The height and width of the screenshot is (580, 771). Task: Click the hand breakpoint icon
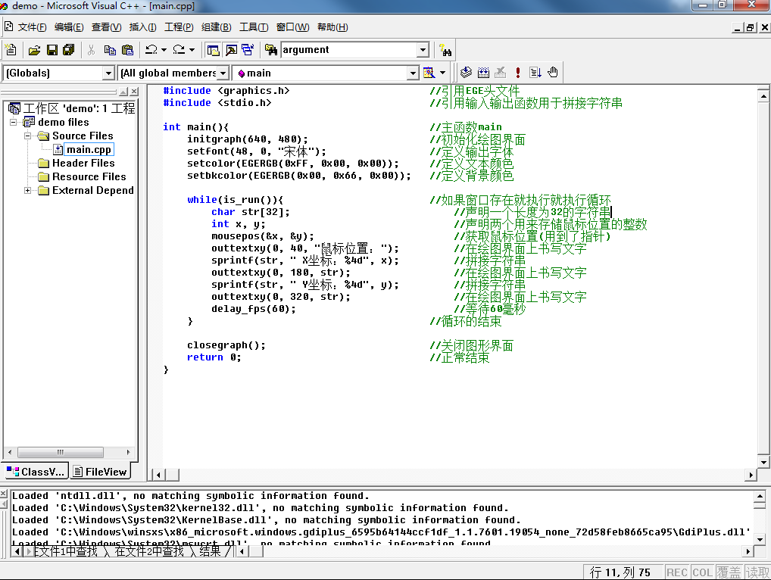tap(553, 73)
